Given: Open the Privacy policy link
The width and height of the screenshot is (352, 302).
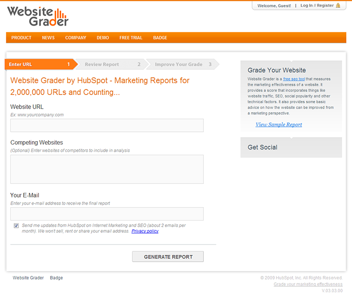Looking at the screenshot, I should pos(145,231).
